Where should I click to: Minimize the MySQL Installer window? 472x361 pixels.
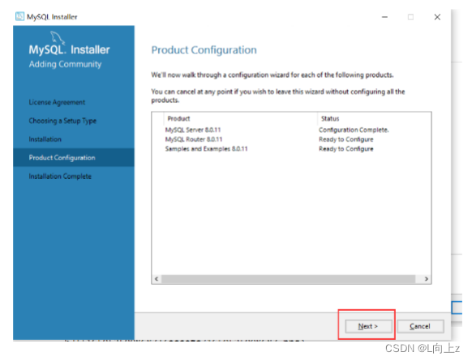pyautogui.click(x=384, y=17)
